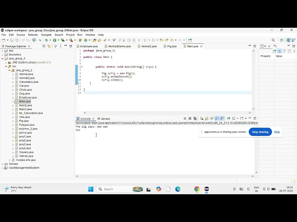Select Animal.java in Package Explorer
The height and width of the screenshot is (222, 297).
(26, 74)
